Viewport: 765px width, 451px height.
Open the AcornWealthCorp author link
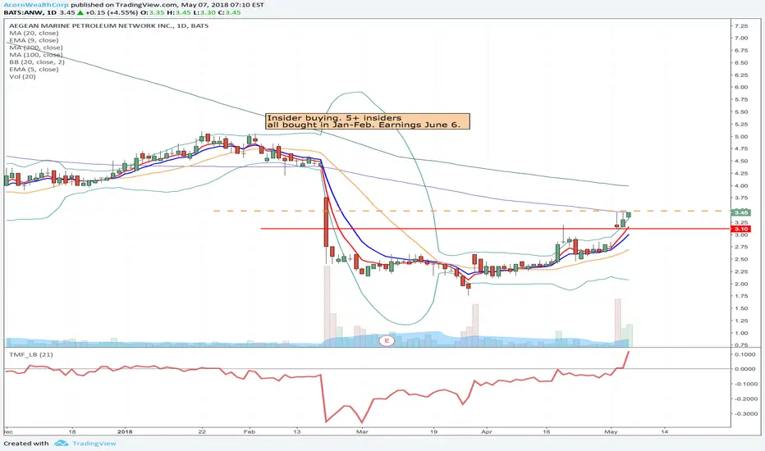click(36, 5)
